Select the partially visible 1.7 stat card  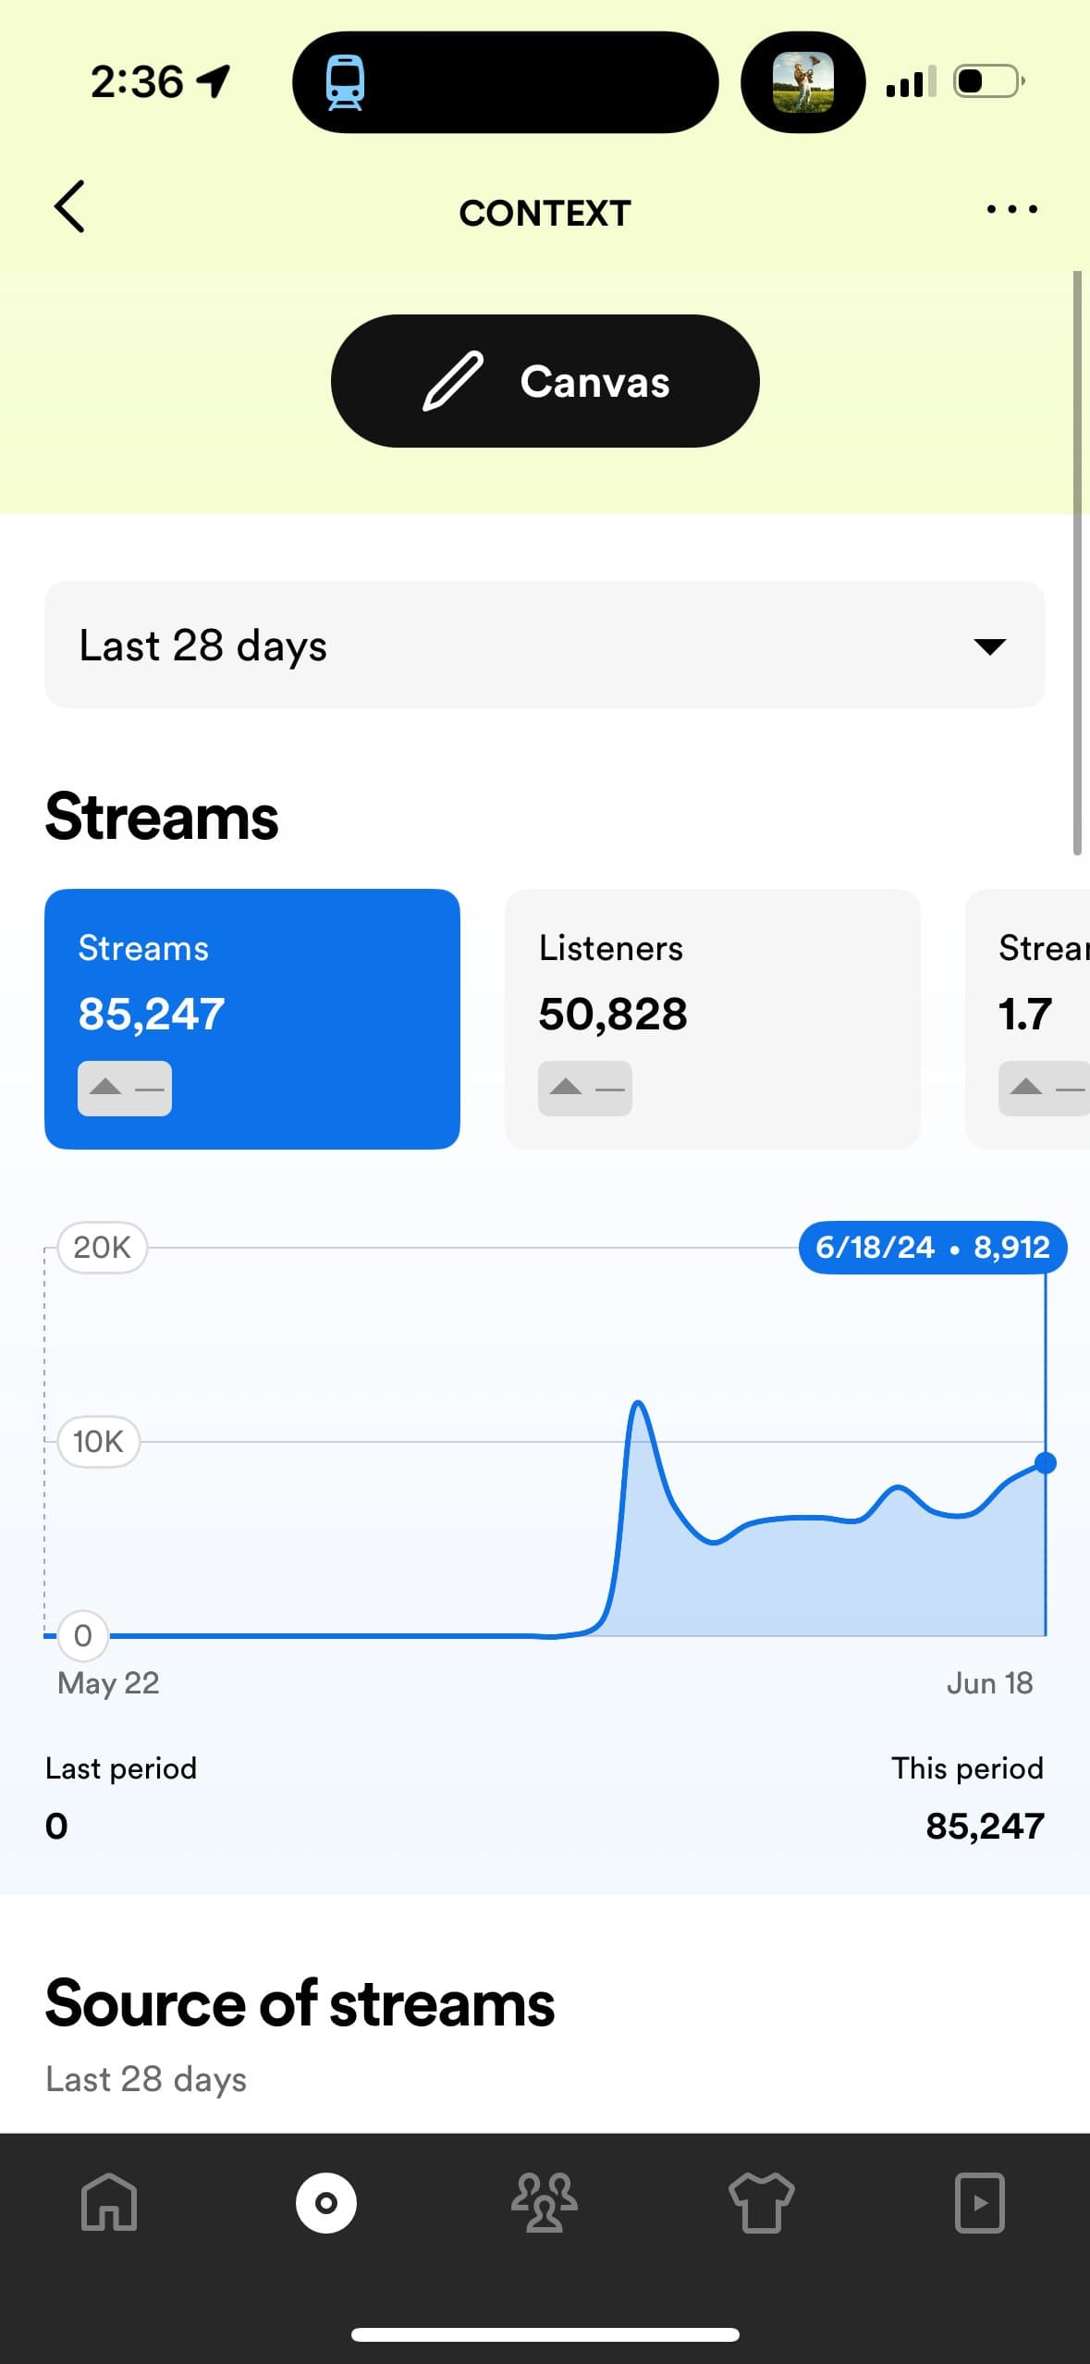point(1027,1018)
